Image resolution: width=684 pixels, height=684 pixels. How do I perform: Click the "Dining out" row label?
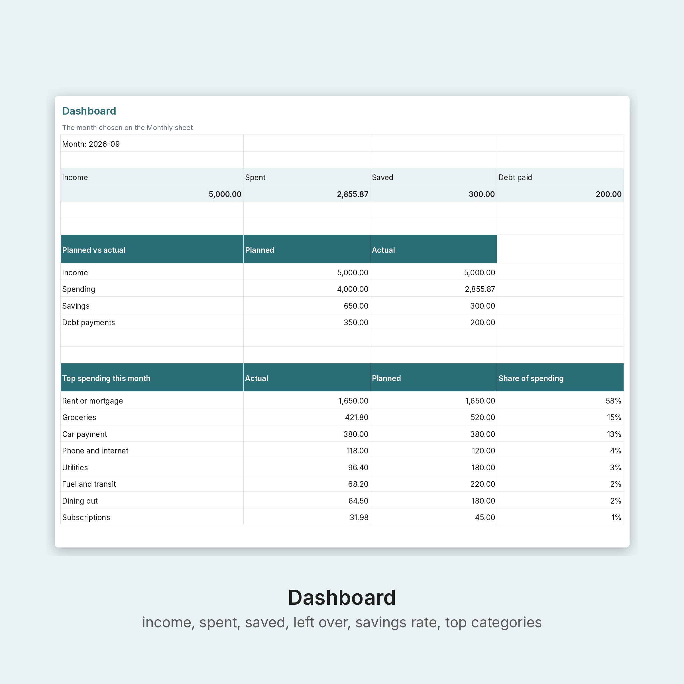click(x=80, y=501)
